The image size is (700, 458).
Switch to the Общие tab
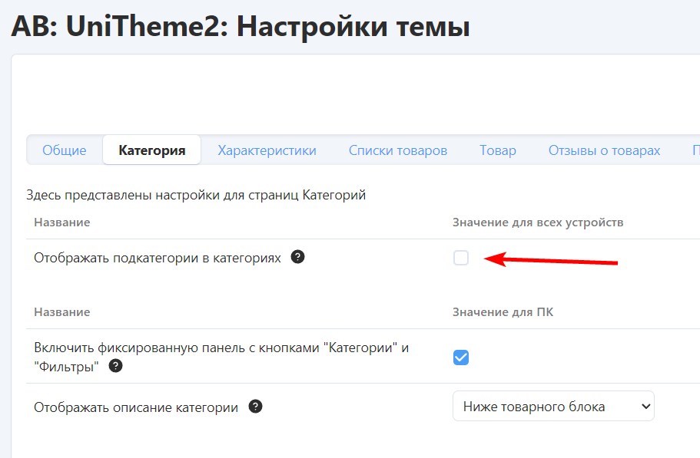pyautogui.click(x=65, y=150)
